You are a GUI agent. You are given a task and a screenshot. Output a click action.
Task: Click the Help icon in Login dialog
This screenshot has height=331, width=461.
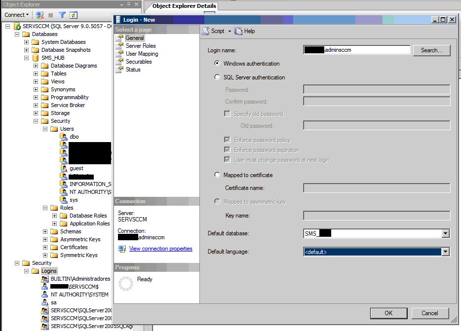(238, 31)
